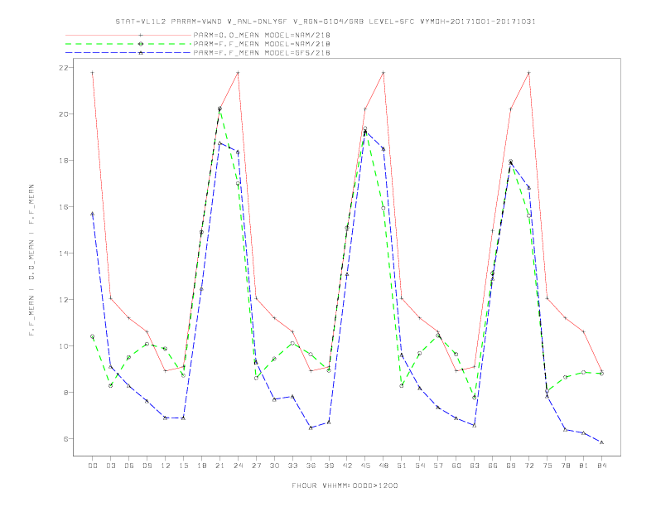The height and width of the screenshot is (507, 656).
Task: Click blue GFS triangle point at hour 84
Action: pos(601,442)
